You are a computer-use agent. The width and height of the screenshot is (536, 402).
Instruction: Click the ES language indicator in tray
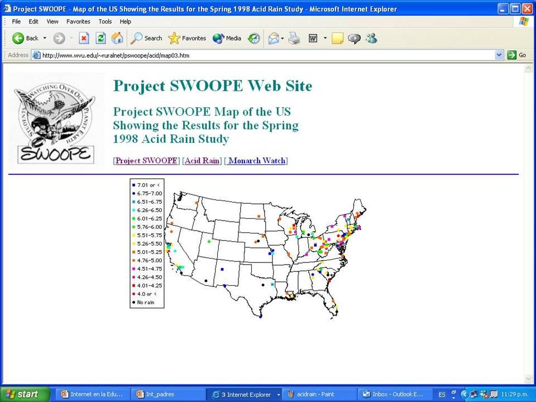point(442,395)
